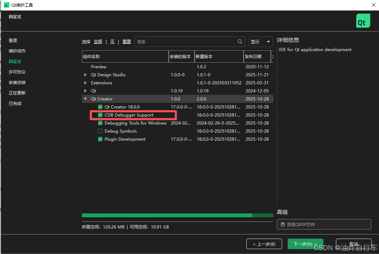Screen dimensions: 379x254
Task: Toggle Plugin Development checkbox
Action: point(100,139)
